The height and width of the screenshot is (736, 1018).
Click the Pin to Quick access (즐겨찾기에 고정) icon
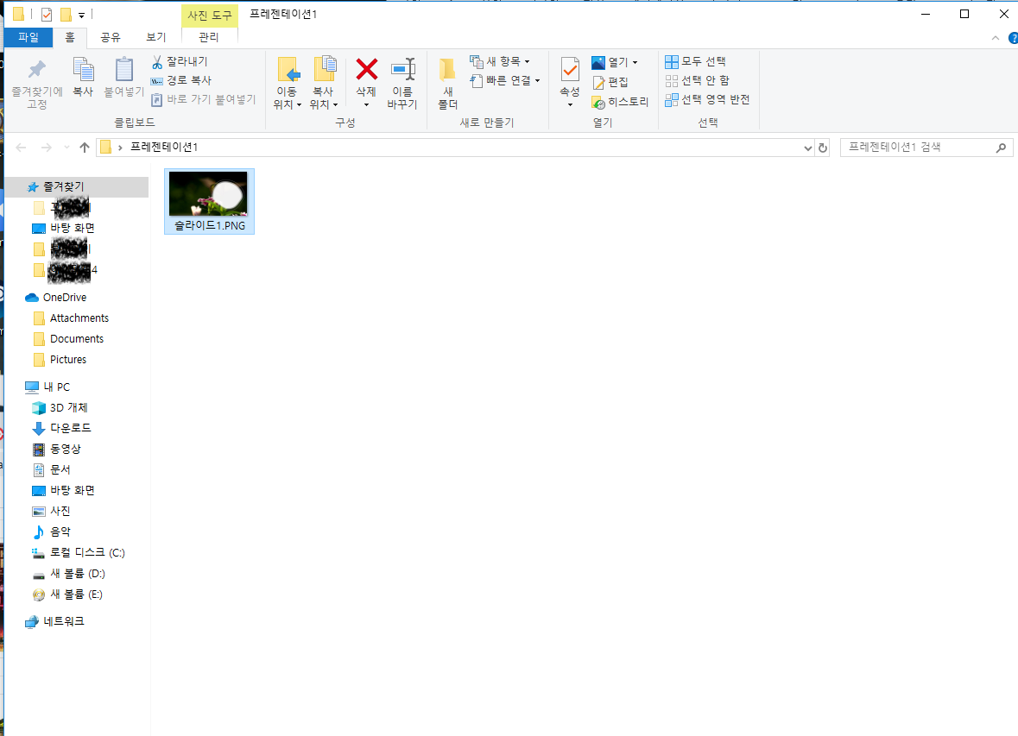click(37, 69)
